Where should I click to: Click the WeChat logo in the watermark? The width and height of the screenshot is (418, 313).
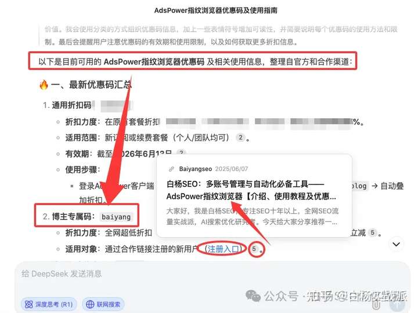point(253,296)
